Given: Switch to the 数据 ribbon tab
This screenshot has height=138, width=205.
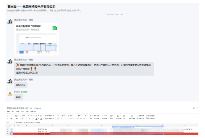Looking at the screenshot, I should click(18, 112).
